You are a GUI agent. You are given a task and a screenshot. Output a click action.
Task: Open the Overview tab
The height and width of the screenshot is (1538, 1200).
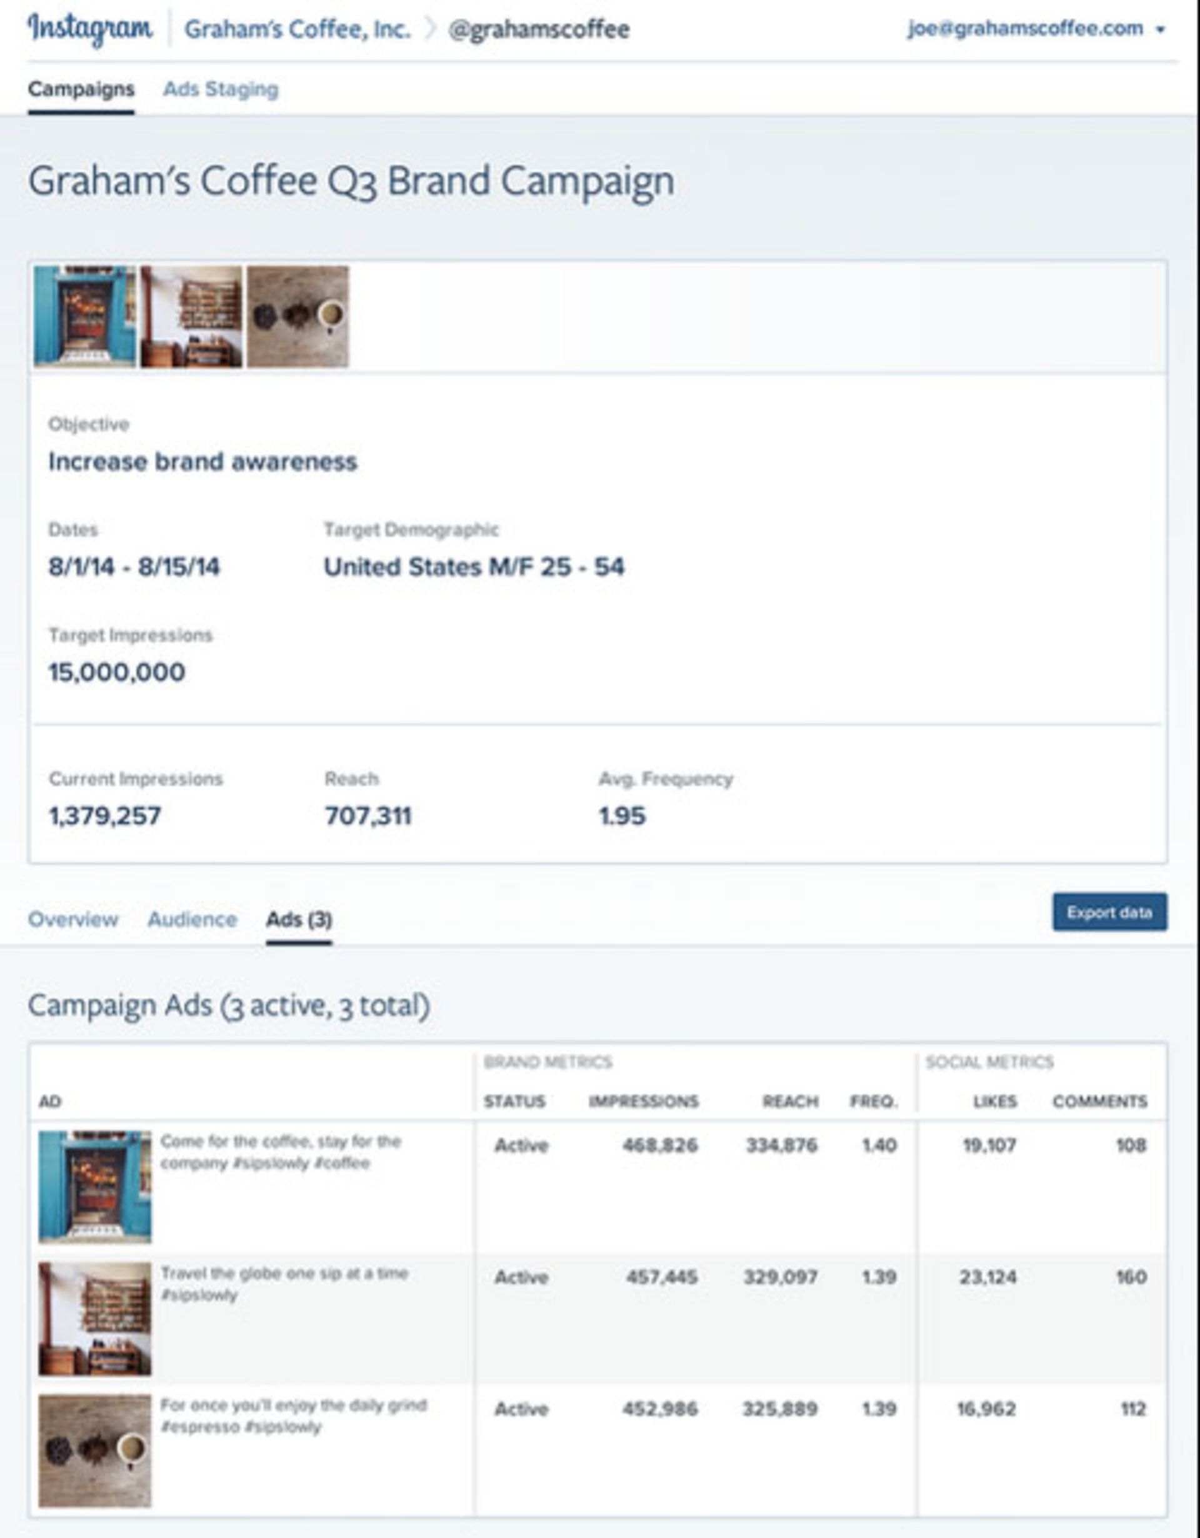tap(73, 919)
